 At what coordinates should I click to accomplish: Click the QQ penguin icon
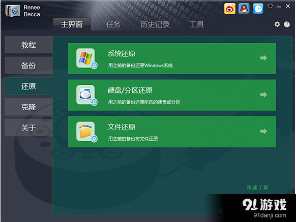pos(244,9)
